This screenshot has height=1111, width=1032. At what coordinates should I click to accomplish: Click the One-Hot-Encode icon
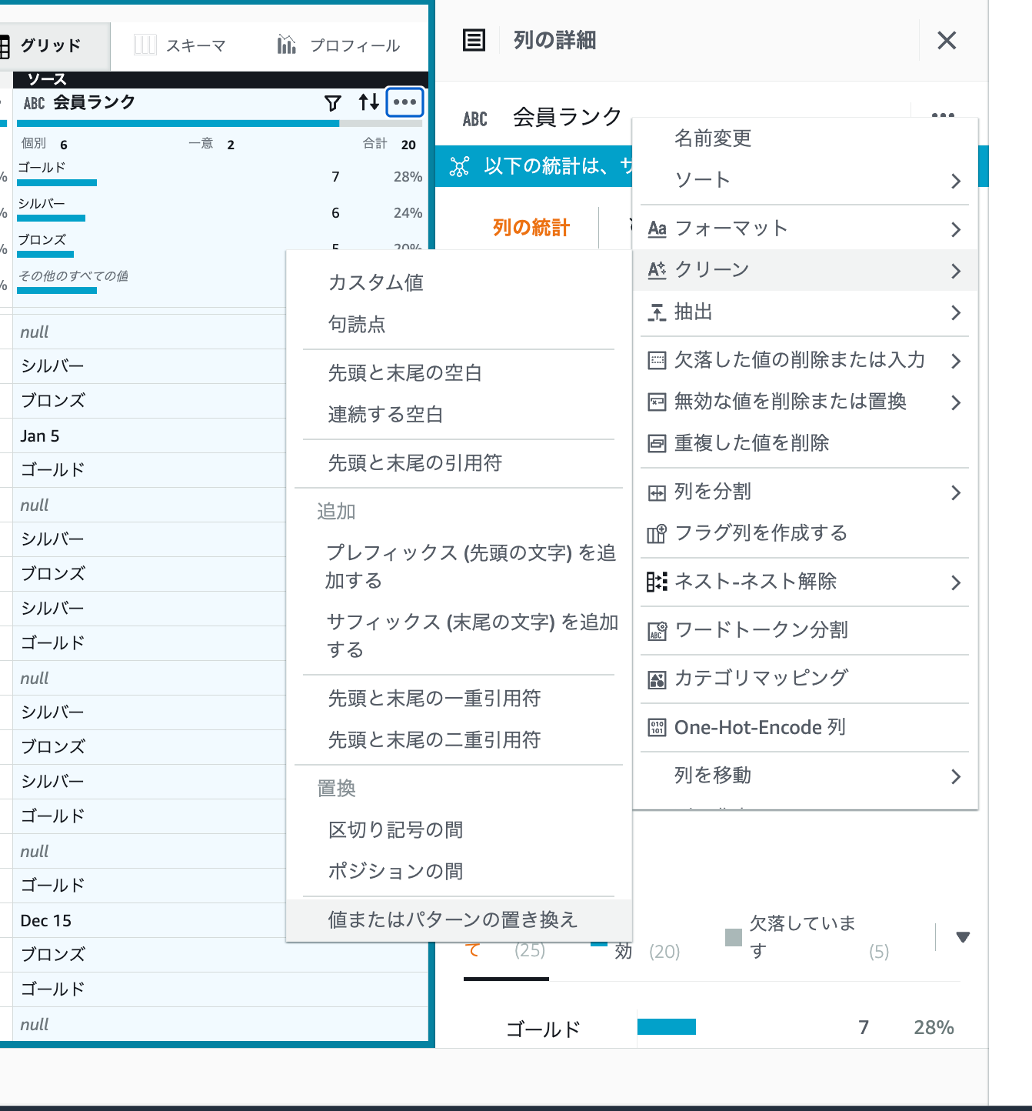[657, 728]
